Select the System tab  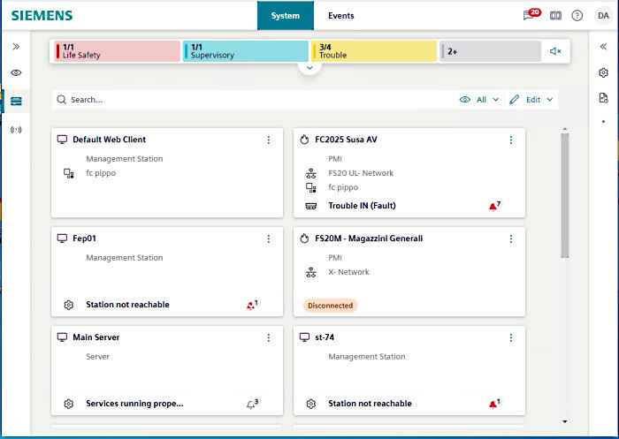pos(286,16)
